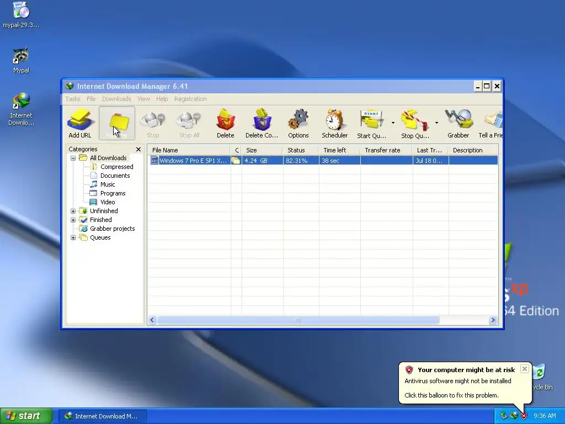Open Internet Download Manager desktop shortcut

click(21, 109)
